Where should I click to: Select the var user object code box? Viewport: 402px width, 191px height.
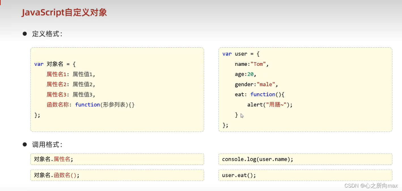click(x=305, y=89)
